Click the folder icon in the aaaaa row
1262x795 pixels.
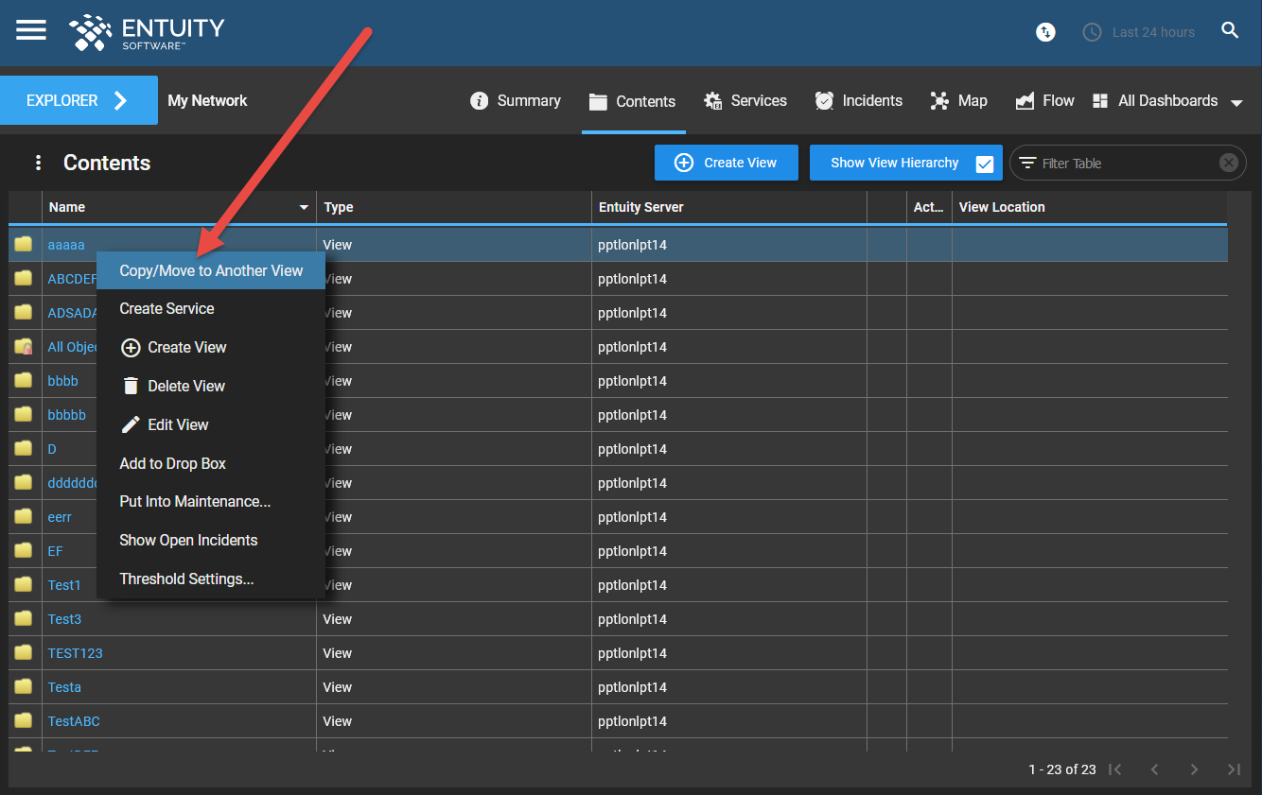point(24,245)
